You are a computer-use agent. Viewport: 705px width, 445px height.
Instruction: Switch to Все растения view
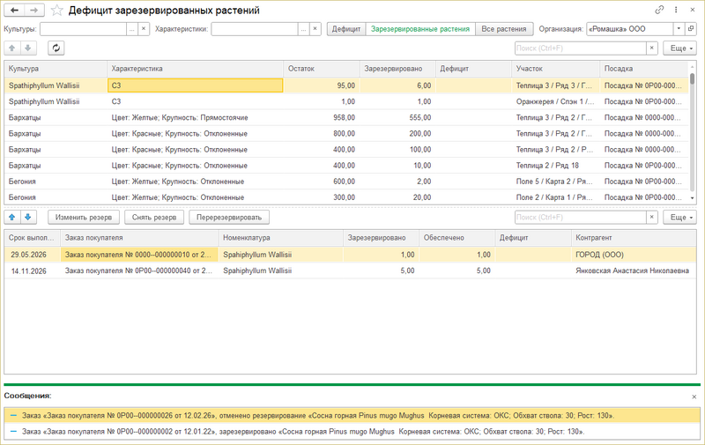(505, 29)
